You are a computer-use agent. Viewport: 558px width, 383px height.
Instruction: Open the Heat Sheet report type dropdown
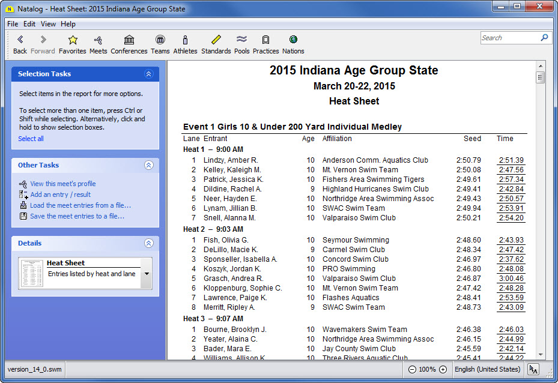[147, 274]
